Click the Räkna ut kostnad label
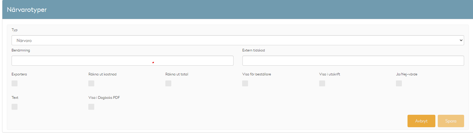The image size is (473, 134). click(x=103, y=74)
